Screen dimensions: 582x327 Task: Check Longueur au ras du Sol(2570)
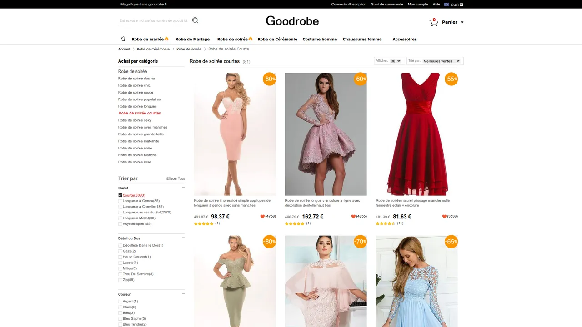coord(120,213)
